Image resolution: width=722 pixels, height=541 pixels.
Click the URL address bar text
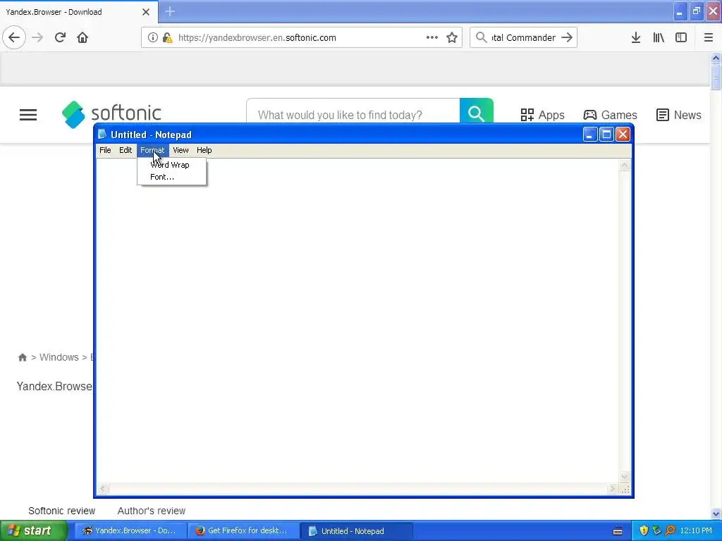(x=257, y=38)
